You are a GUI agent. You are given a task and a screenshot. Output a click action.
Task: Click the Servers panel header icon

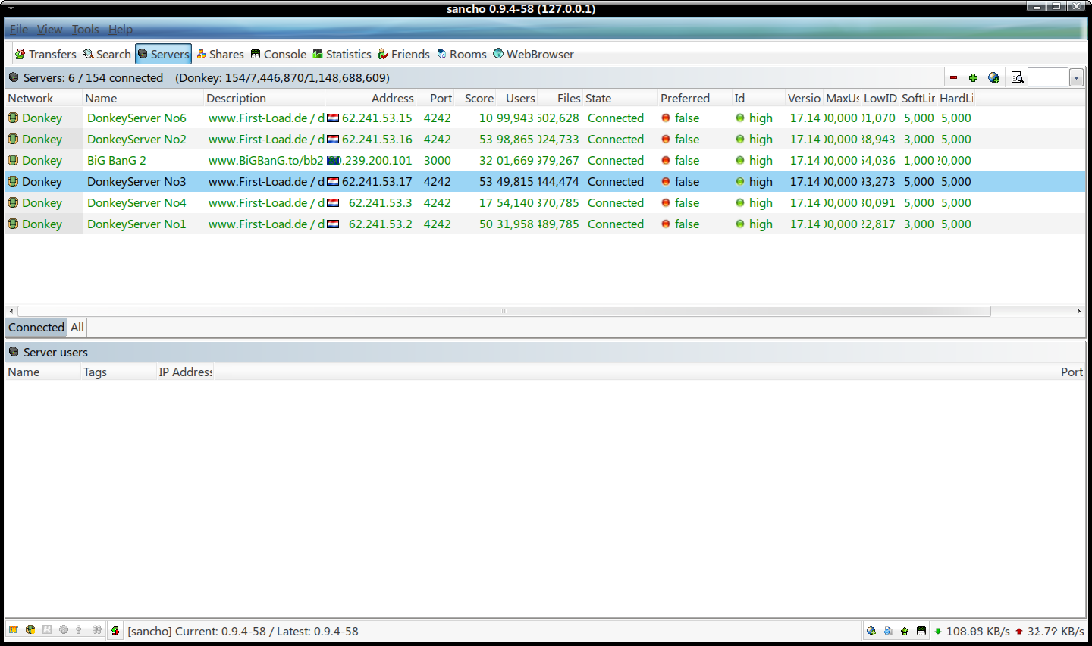pos(14,77)
